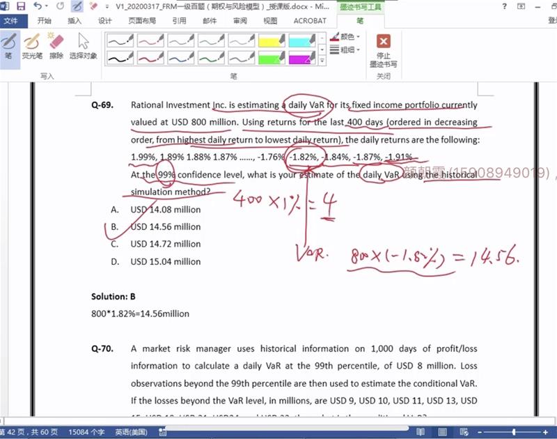Open the Help question mark icon

point(504,6)
